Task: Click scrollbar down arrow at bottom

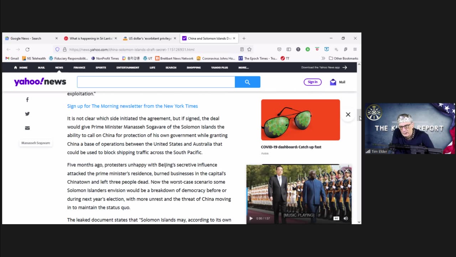Action: (x=359, y=222)
